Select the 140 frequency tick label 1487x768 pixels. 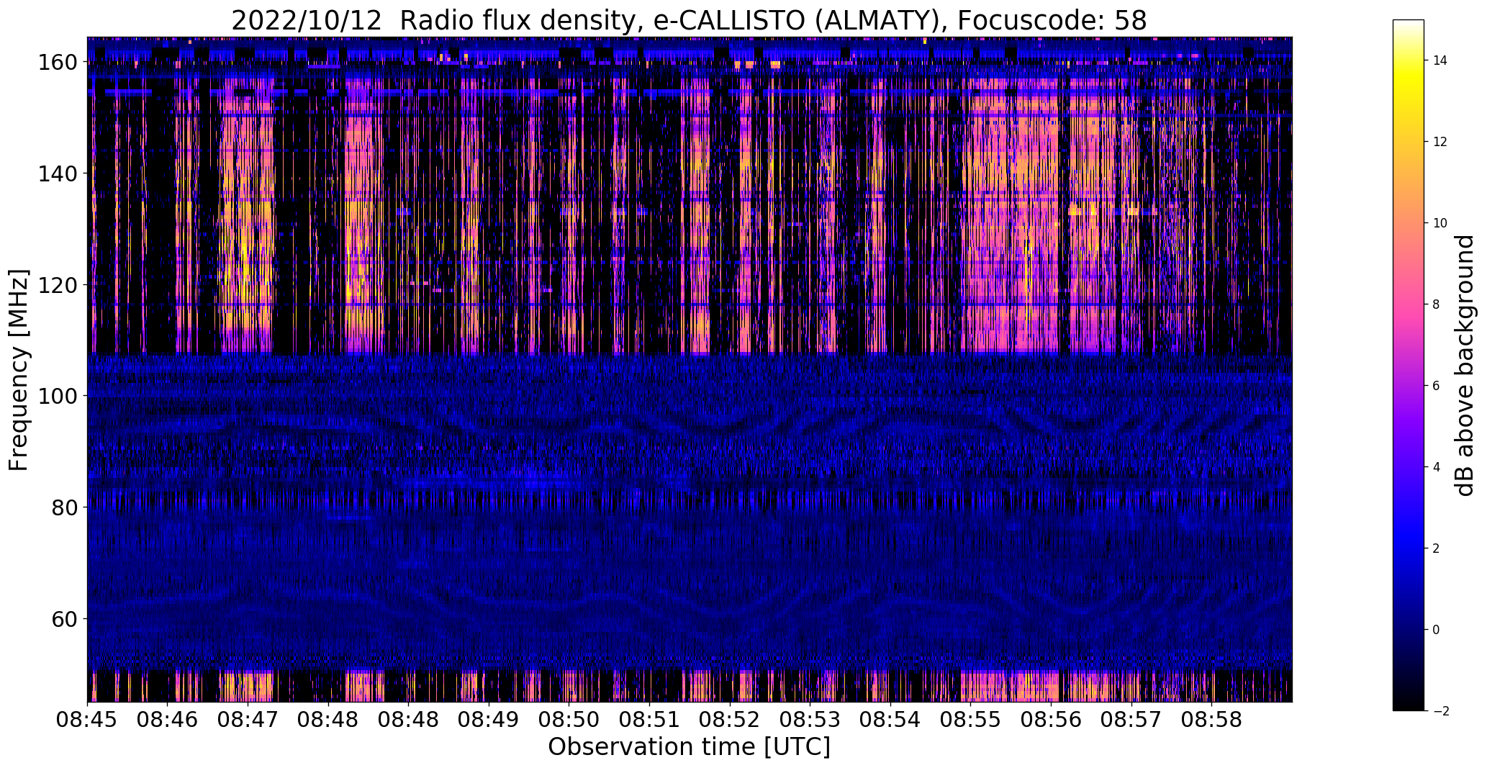[x=60, y=174]
